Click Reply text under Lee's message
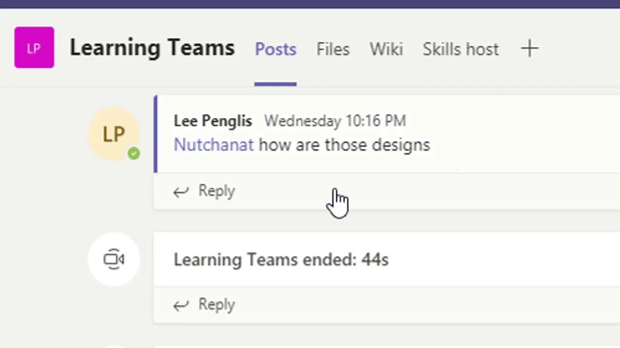620x348 pixels. [217, 191]
